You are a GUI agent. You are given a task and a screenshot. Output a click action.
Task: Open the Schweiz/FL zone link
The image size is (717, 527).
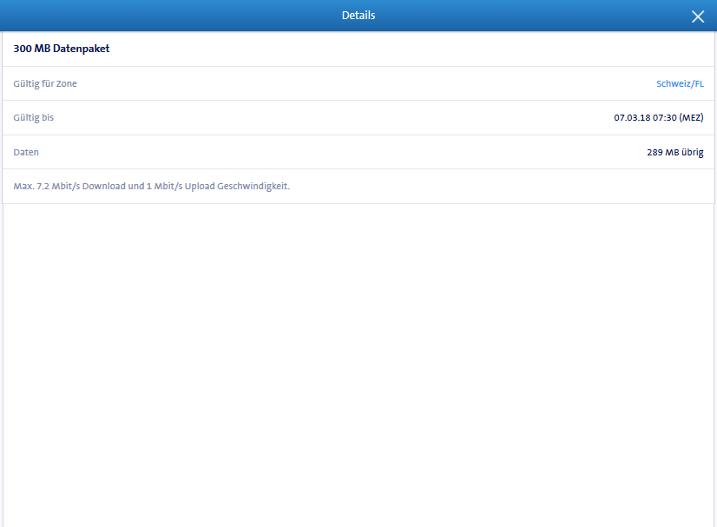pos(680,83)
